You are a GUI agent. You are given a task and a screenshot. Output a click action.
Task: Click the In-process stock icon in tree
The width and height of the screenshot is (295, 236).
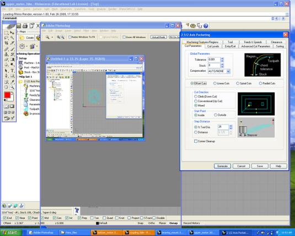tap(26, 114)
